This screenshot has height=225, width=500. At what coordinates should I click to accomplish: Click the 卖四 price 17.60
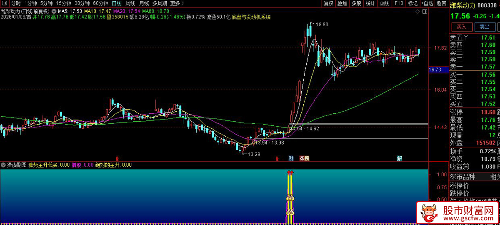pos(488,45)
